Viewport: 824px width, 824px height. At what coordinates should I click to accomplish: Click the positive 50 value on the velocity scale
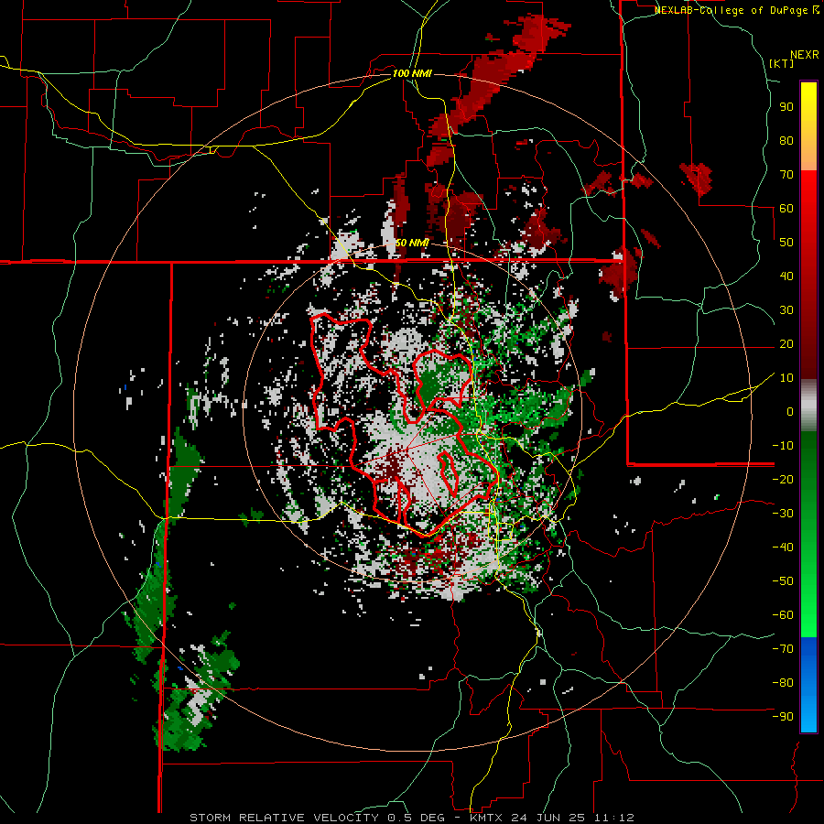point(786,243)
